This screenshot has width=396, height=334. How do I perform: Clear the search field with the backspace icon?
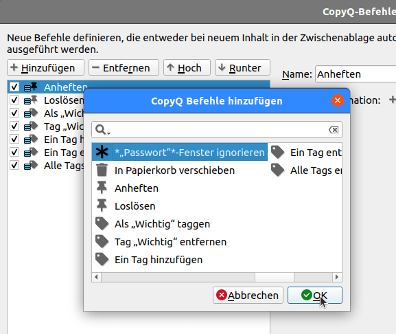334,130
